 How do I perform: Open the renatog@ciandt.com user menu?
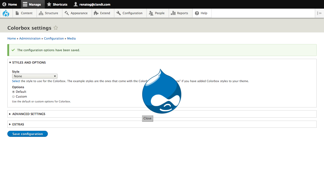(92, 4)
